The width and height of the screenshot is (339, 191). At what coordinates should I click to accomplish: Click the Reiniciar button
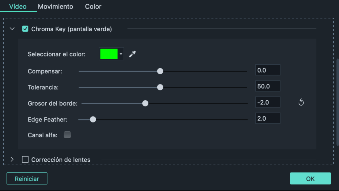point(27,178)
